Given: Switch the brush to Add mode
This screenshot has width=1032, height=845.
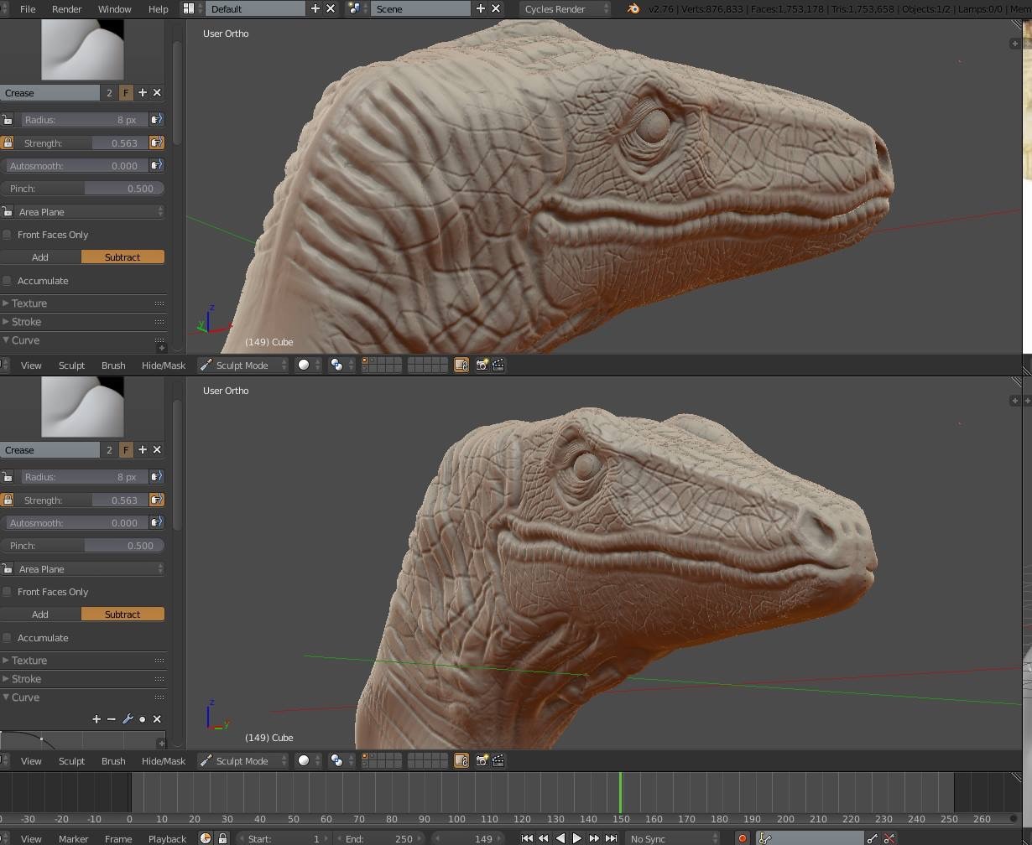Looking at the screenshot, I should pyautogui.click(x=39, y=257).
